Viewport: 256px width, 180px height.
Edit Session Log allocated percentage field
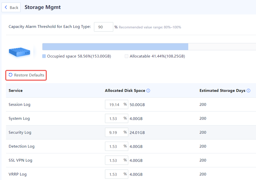point(117,105)
